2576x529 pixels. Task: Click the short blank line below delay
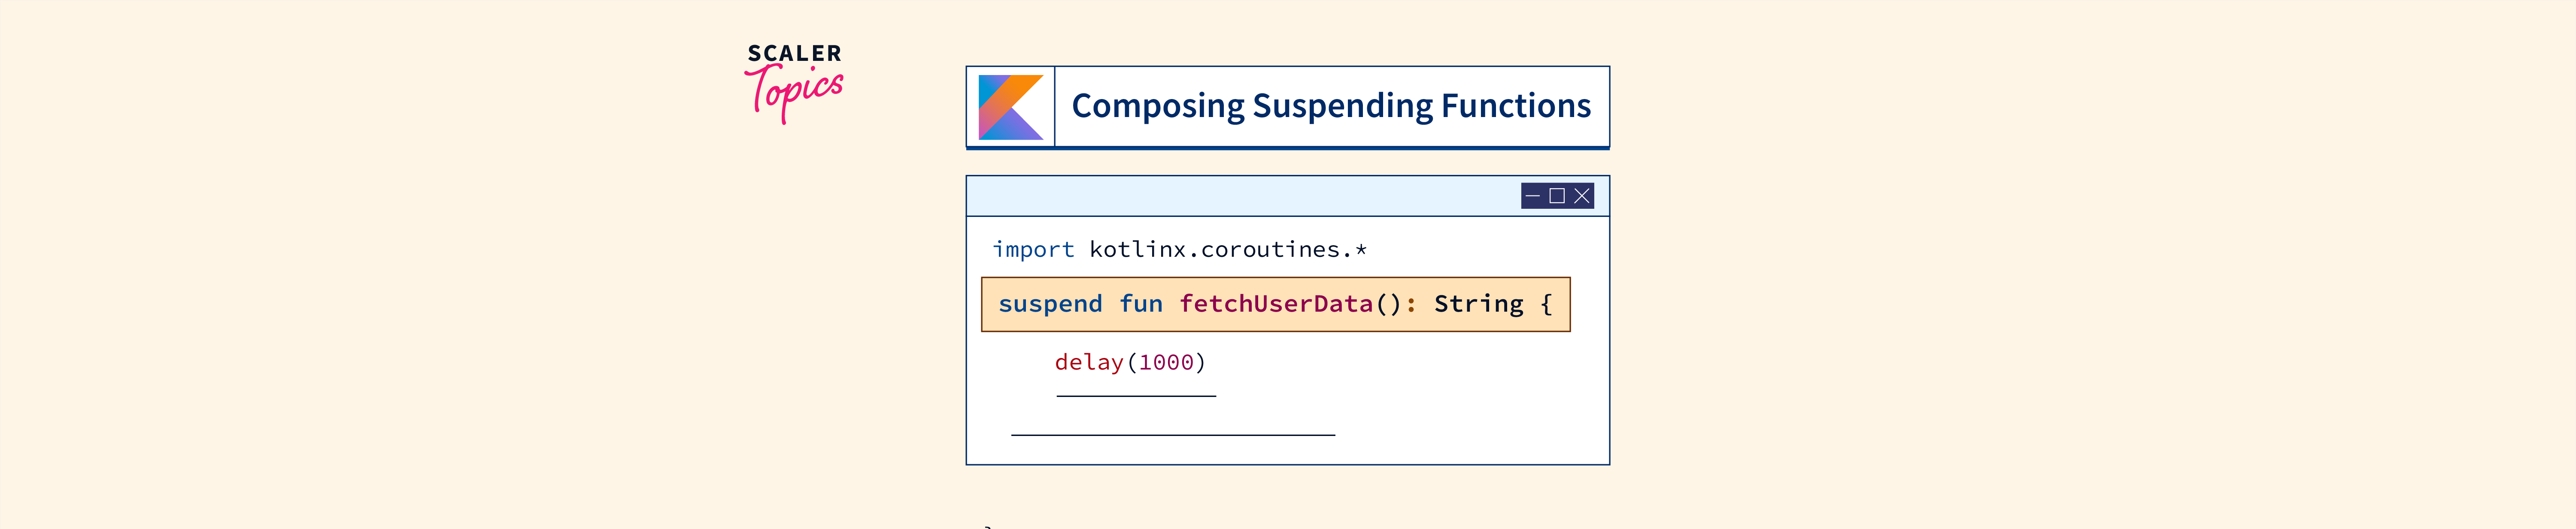click(x=1136, y=395)
